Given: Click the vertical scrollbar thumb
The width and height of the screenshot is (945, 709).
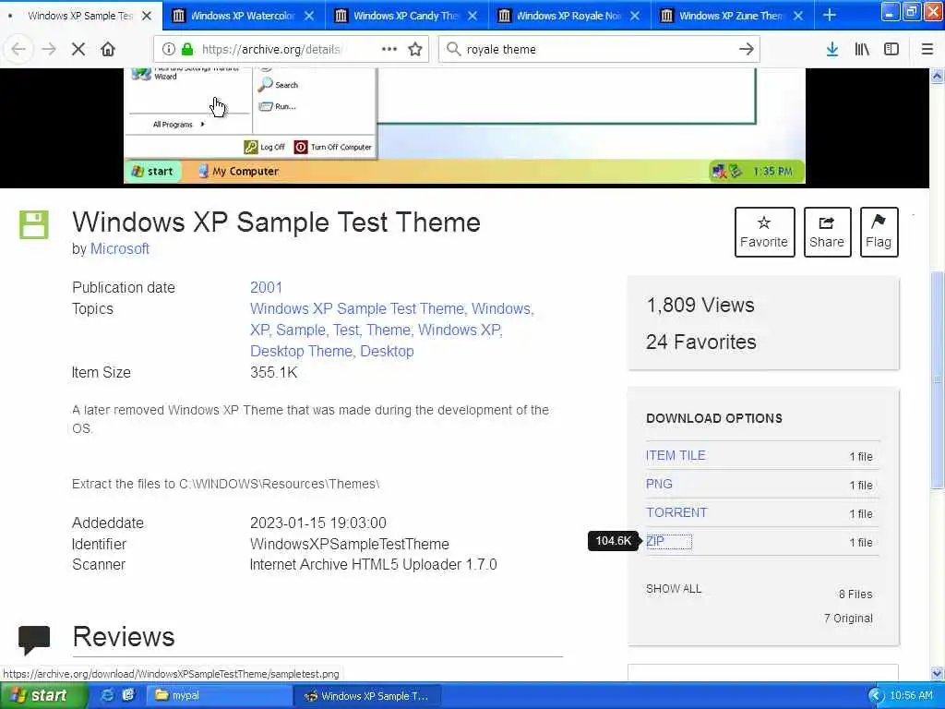Looking at the screenshot, I should [937, 379].
